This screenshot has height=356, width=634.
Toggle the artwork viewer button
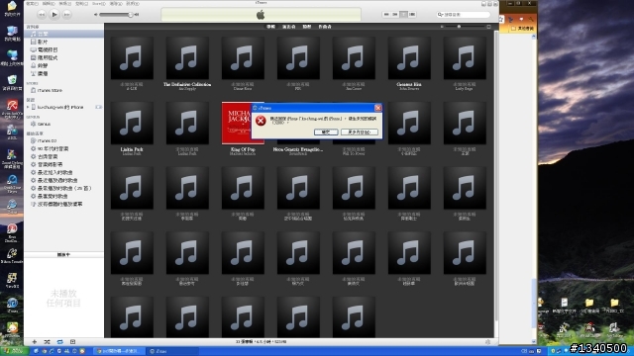point(72,342)
